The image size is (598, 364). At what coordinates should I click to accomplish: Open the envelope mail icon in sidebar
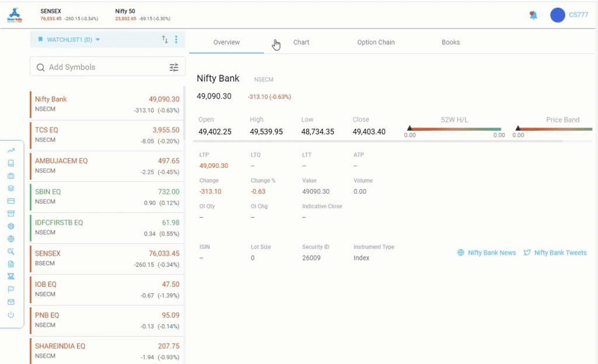pos(11,302)
